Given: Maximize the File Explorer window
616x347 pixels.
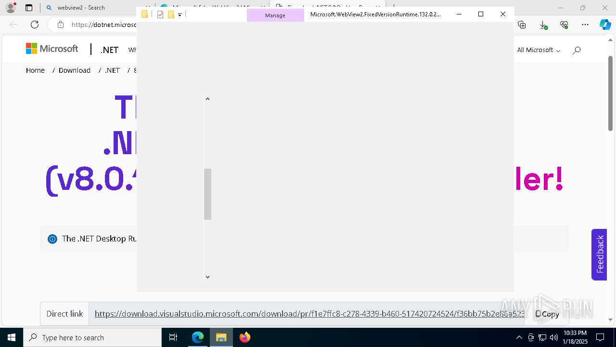Looking at the screenshot, I should tap(481, 14).
